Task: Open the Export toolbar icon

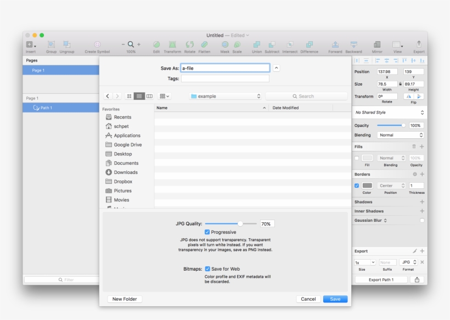Action: pyautogui.click(x=419, y=44)
